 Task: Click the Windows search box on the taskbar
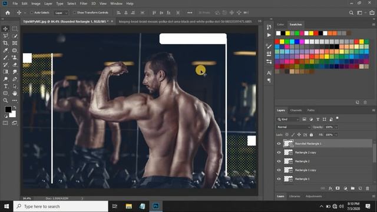61,207
